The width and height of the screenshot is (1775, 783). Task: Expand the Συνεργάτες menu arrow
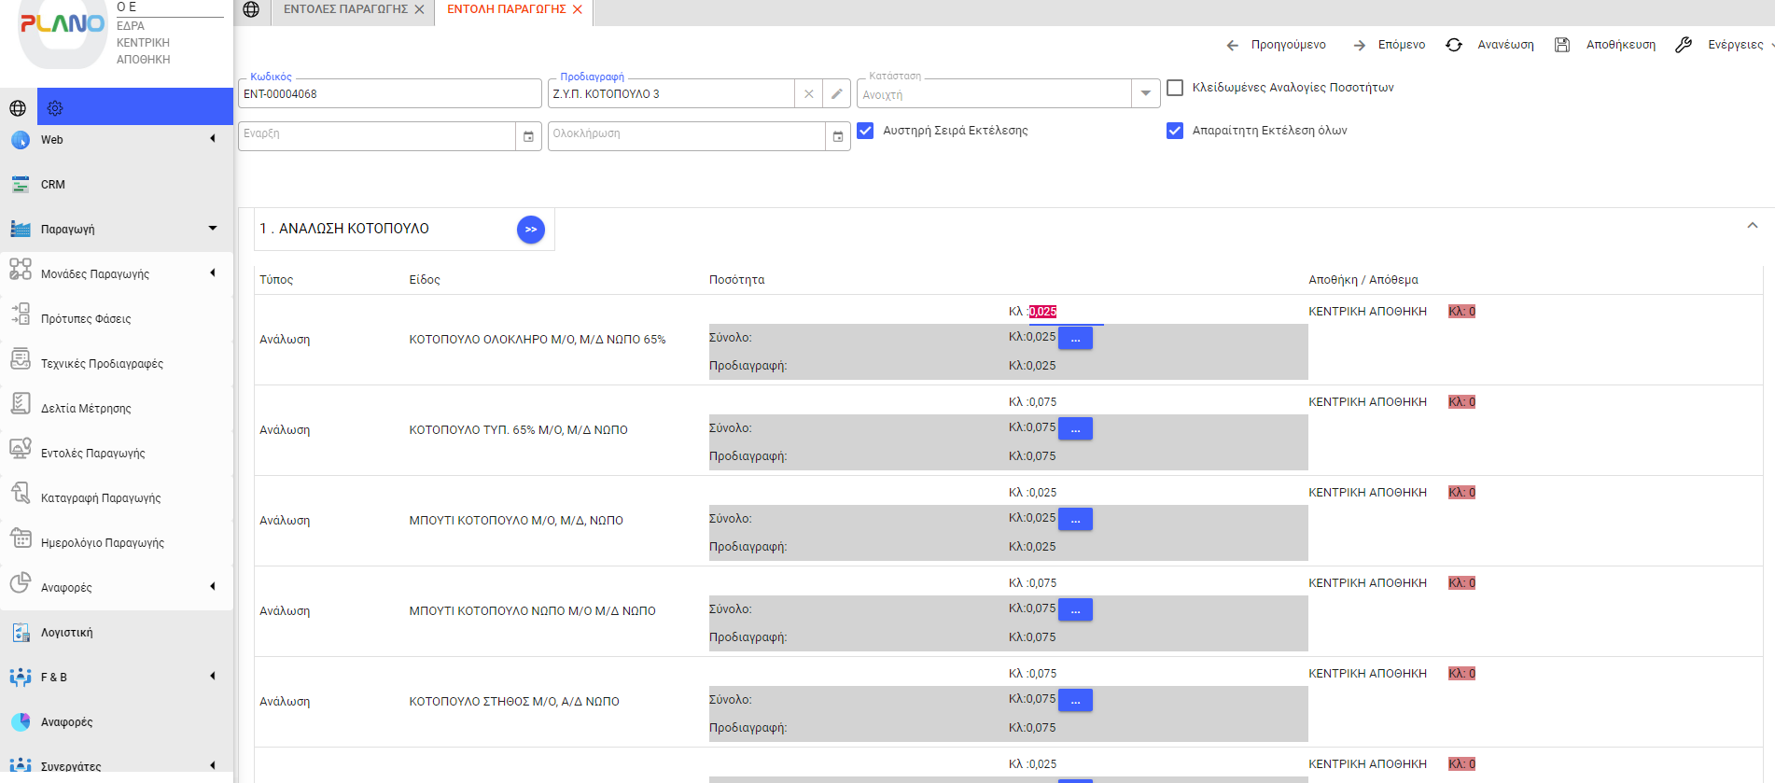pos(213,765)
